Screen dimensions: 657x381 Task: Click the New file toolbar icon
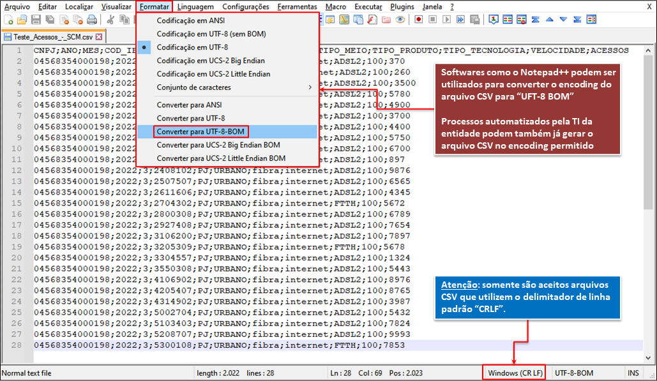[8, 20]
